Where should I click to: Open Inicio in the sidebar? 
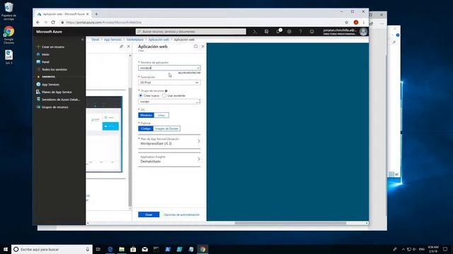45,54
